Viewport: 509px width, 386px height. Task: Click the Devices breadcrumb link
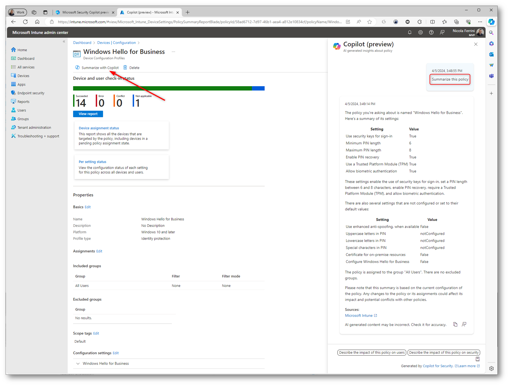pos(104,43)
